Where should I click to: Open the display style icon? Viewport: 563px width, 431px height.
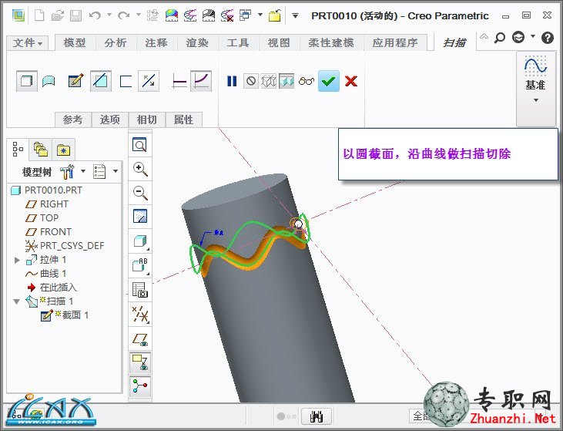pos(140,241)
